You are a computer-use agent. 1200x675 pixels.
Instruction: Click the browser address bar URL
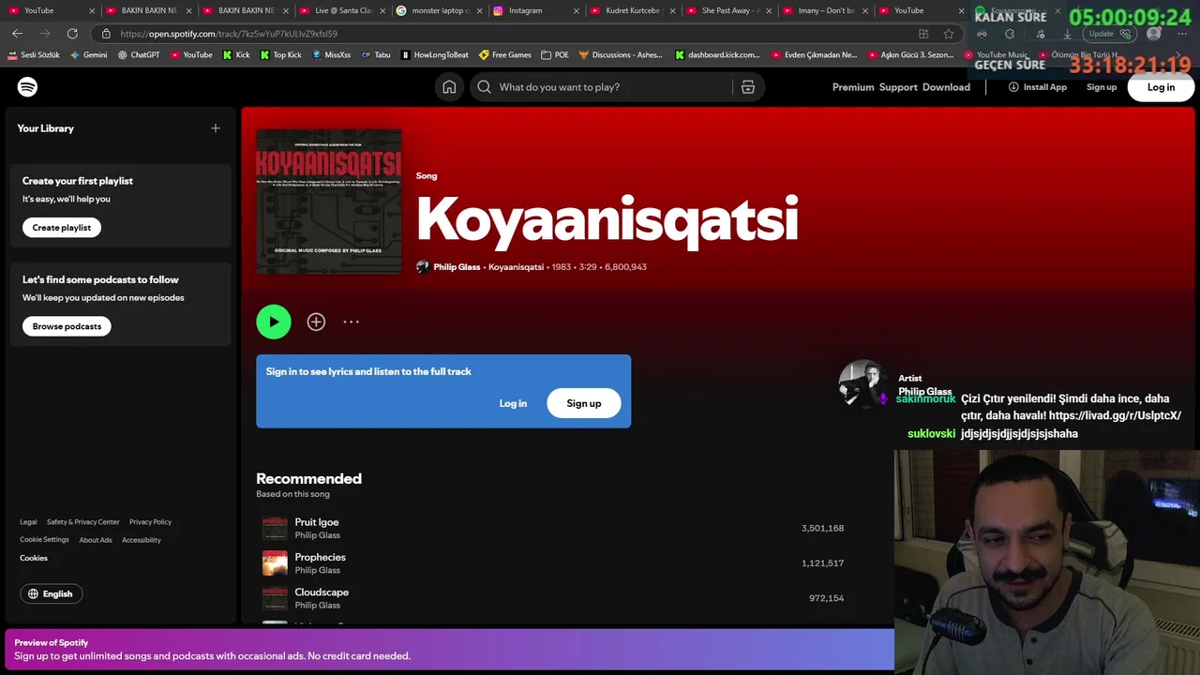(x=228, y=34)
